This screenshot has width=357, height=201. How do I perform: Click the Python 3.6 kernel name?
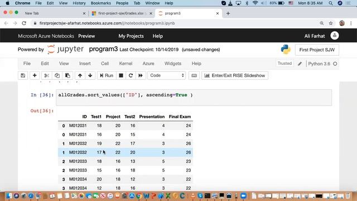click(x=319, y=64)
